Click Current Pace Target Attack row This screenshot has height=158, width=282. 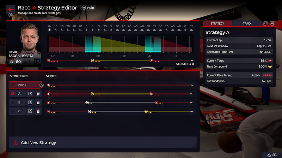point(239,75)
